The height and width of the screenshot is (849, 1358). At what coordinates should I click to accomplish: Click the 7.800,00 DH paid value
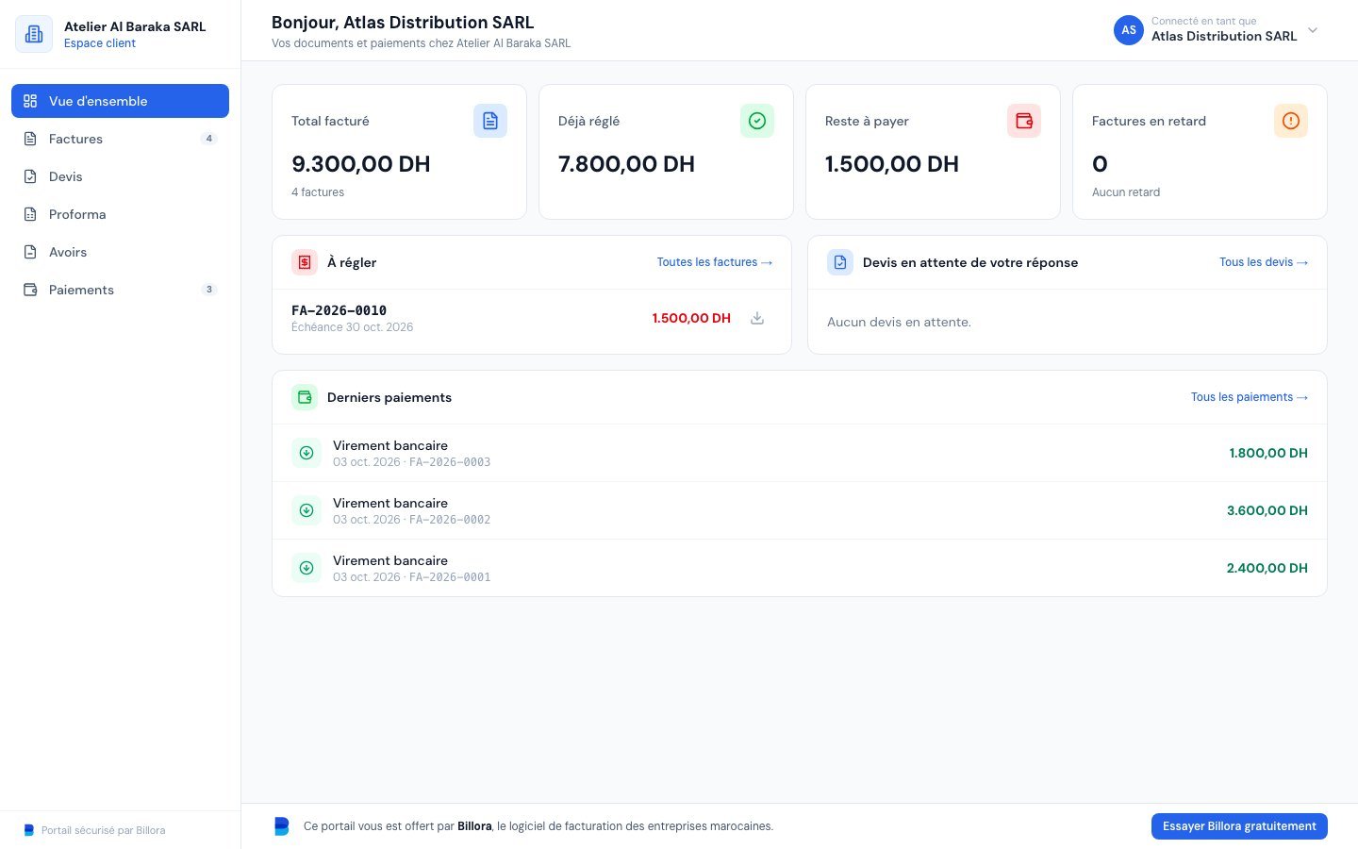pyautogui.click(x=626, y=164)
